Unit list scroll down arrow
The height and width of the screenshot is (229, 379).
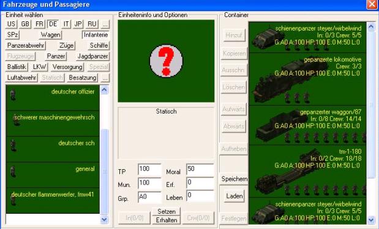[x=104, y=219]
